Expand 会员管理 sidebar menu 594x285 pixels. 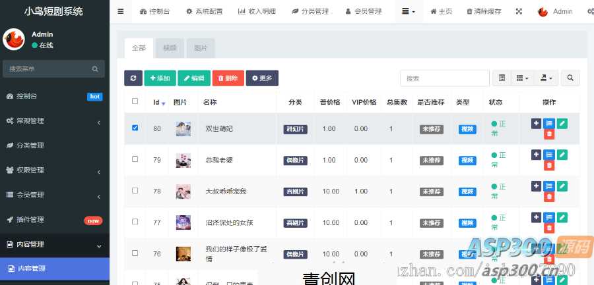(x=55, y=195)
